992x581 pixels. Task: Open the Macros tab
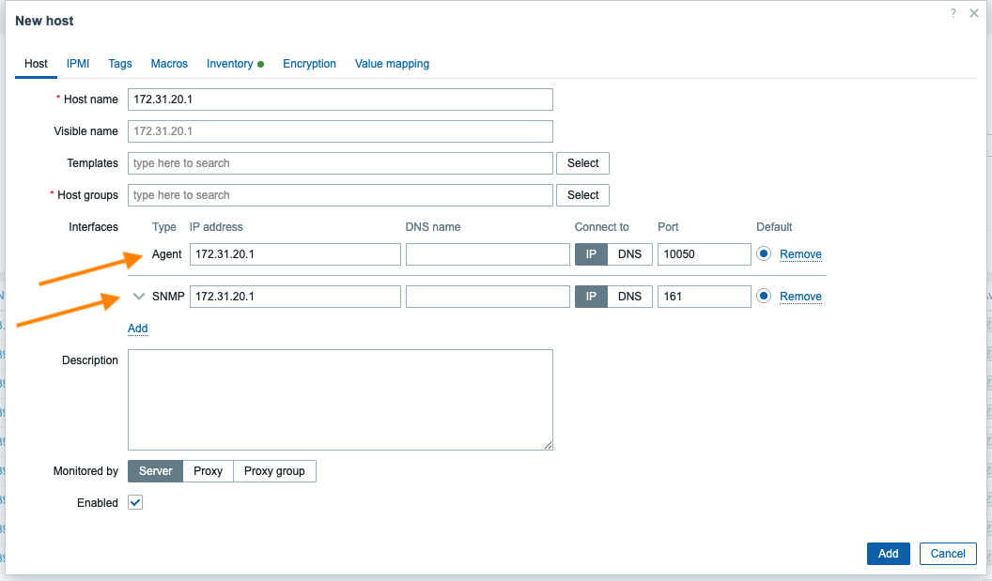point(169,64)
